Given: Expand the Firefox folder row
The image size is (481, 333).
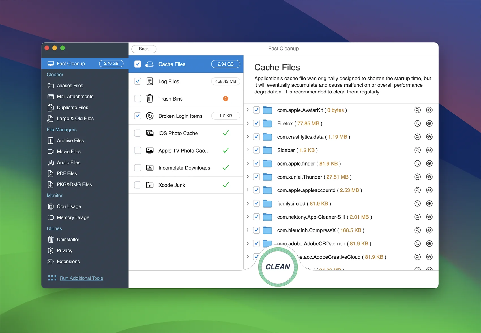Looking at the screenshot, I should 248,123.
